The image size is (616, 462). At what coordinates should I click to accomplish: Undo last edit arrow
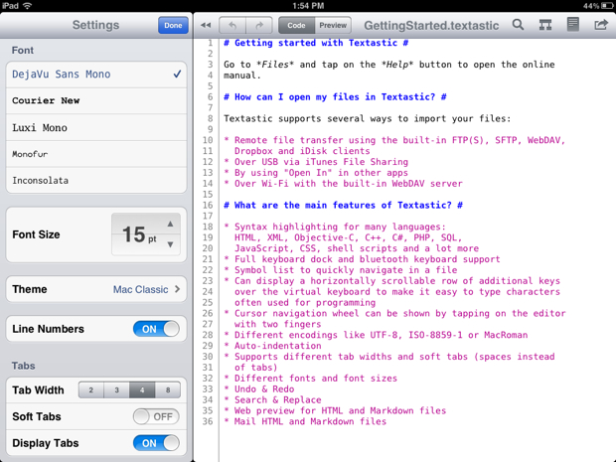[232, 26]
